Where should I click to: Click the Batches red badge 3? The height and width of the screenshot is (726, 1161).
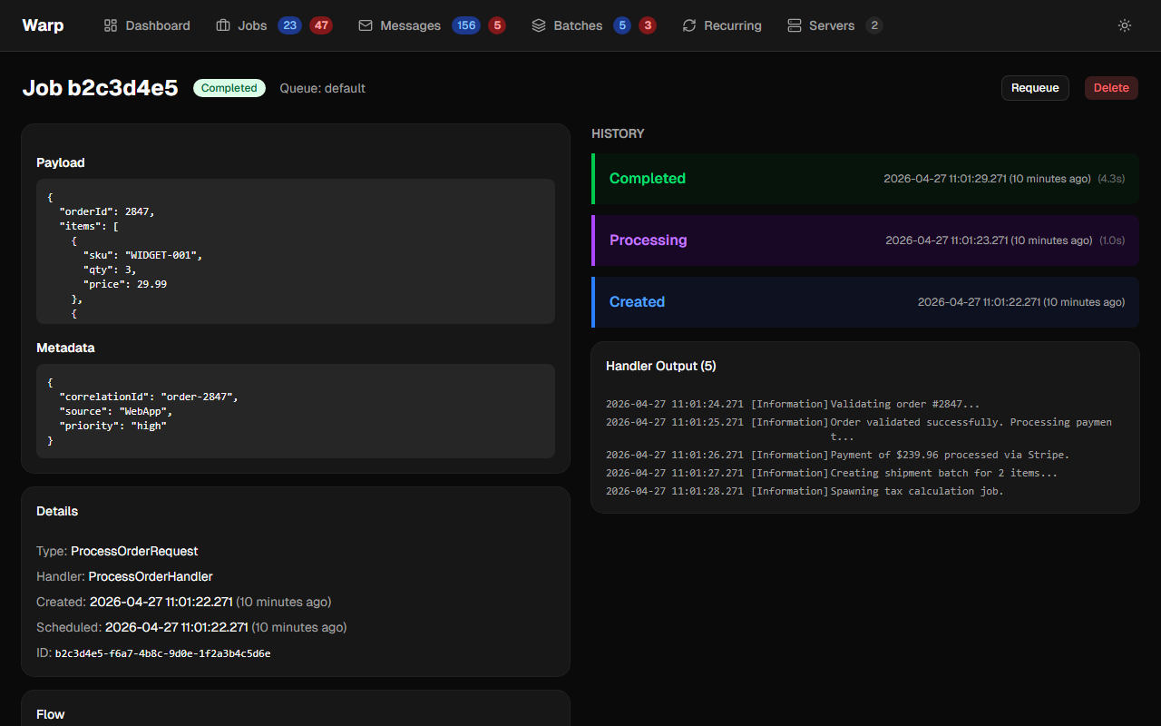click(x=648, y=25)
